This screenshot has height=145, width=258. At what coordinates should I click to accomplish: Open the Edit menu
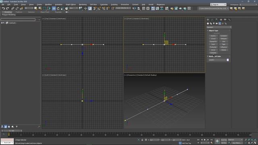tap(9, 4)
